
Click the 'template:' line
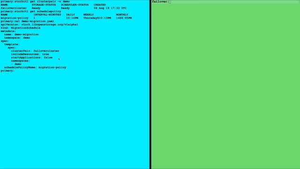point(12,44)
